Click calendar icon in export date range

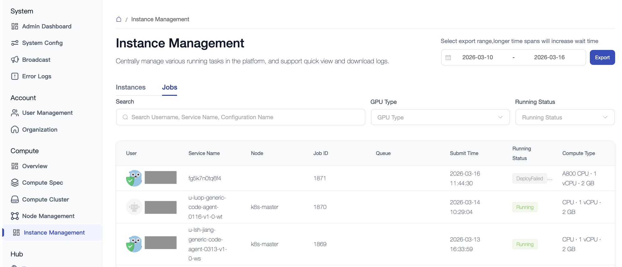448,57
